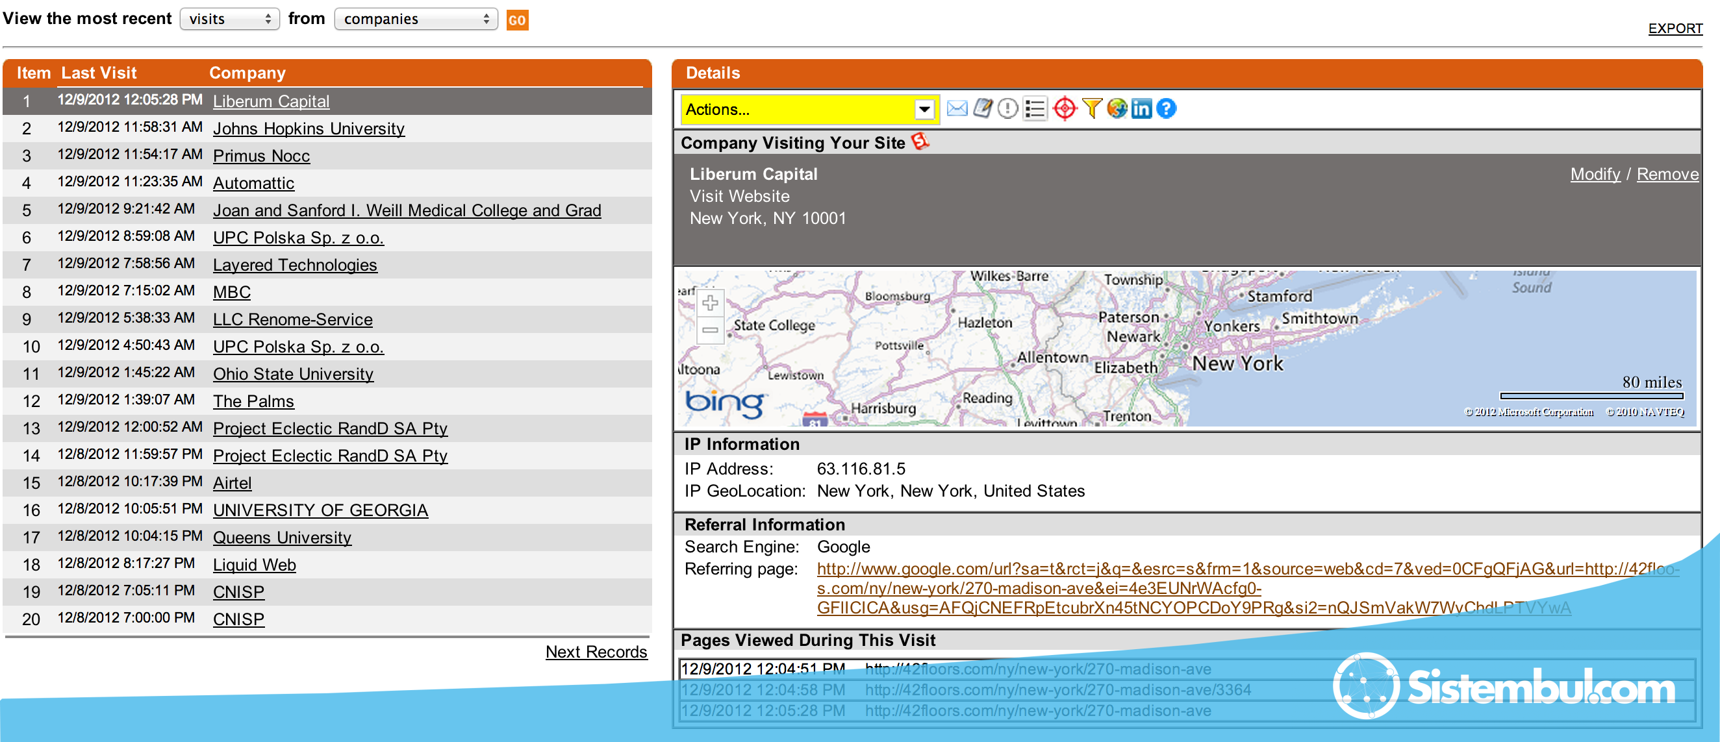
Task: Click the globe puzzle icon
Action: point(1117,108)
